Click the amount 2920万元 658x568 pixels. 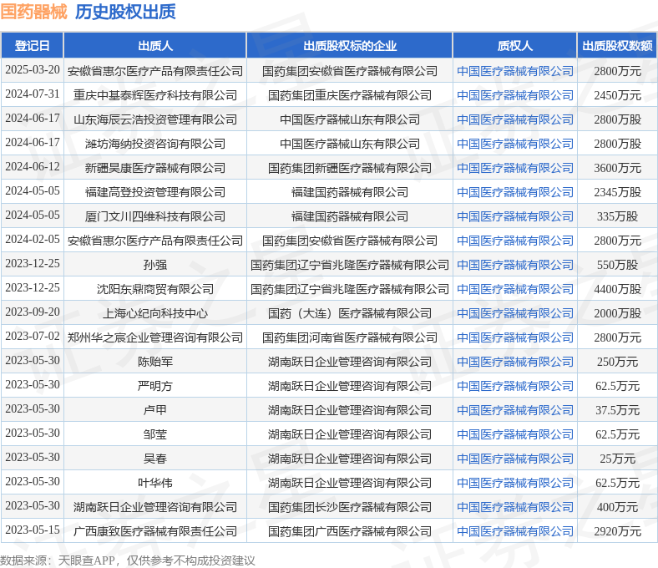point(617,531)
